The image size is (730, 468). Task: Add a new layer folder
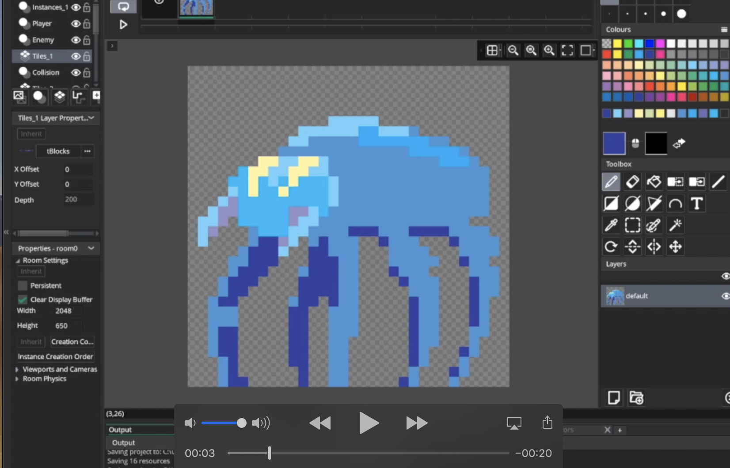tap(636, 398)
